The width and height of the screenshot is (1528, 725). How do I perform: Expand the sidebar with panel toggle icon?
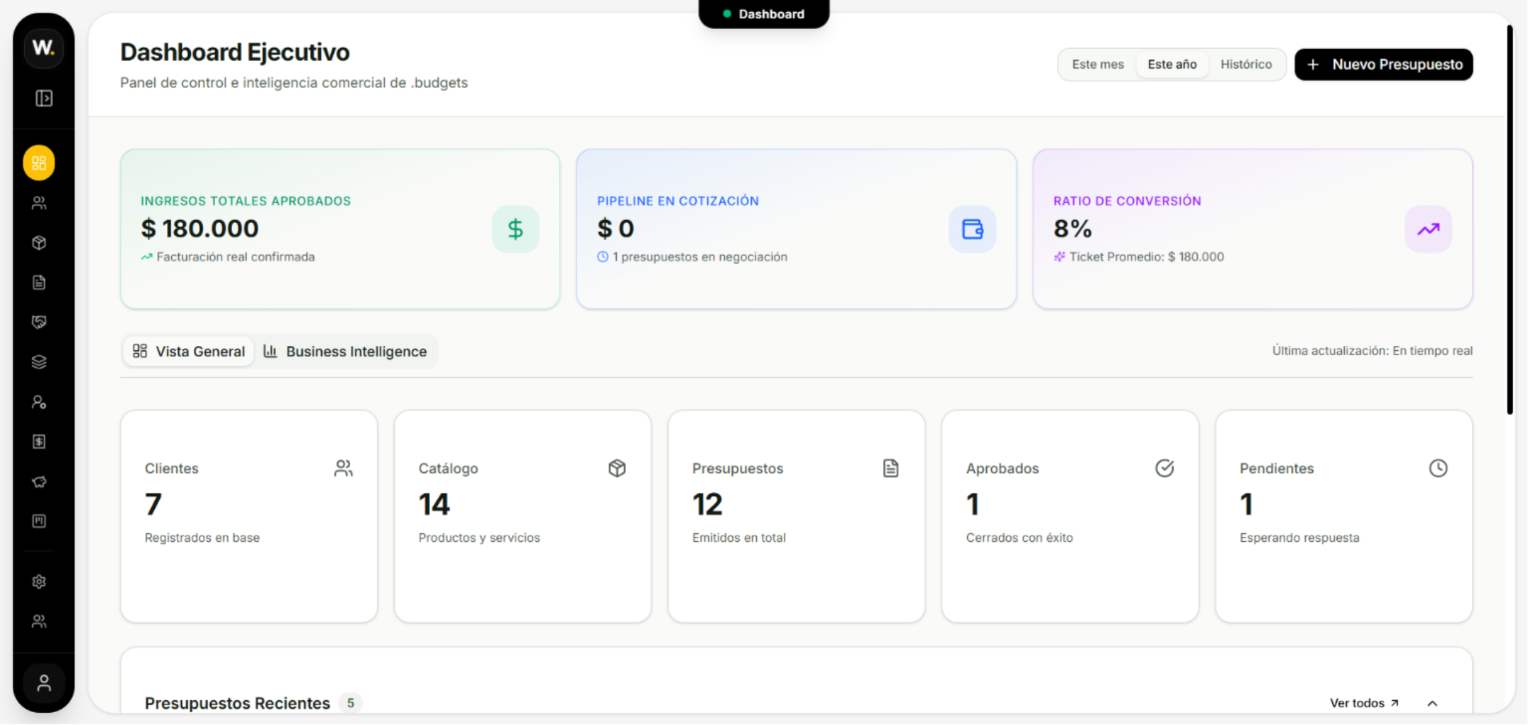44,98
